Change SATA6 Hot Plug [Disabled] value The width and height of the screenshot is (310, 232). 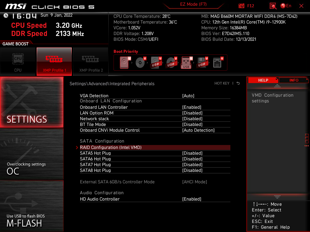192,159
